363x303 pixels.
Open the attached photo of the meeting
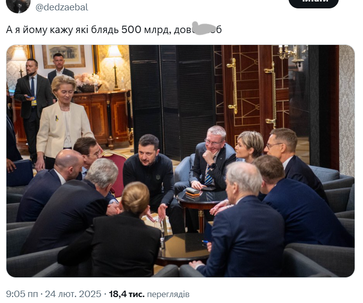(x=181, y=161)
